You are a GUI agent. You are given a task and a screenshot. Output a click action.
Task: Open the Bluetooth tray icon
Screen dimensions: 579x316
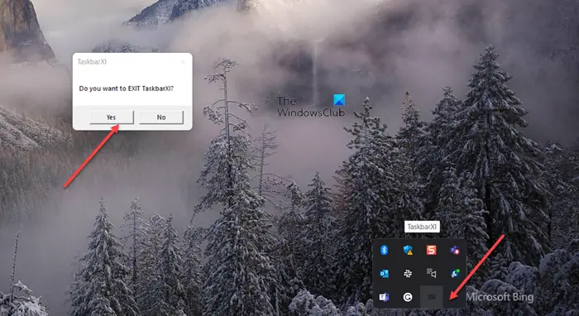coord(385,250)
